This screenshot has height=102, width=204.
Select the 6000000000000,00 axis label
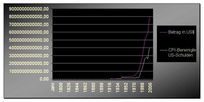[29, 32]
